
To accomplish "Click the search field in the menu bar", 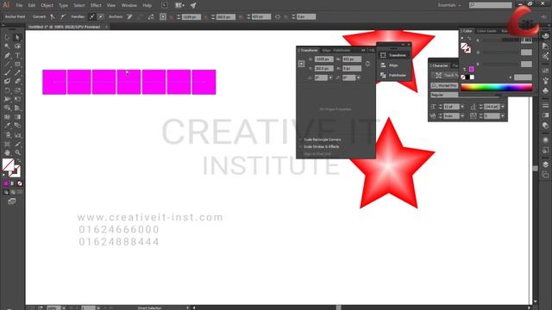I will pos(491,5).
